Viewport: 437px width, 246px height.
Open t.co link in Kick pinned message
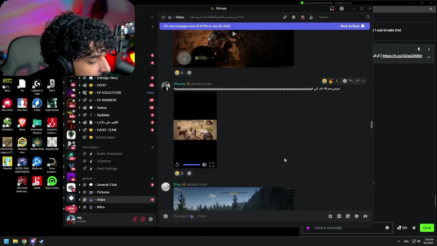pyautogui.click(x=402, y=56)
